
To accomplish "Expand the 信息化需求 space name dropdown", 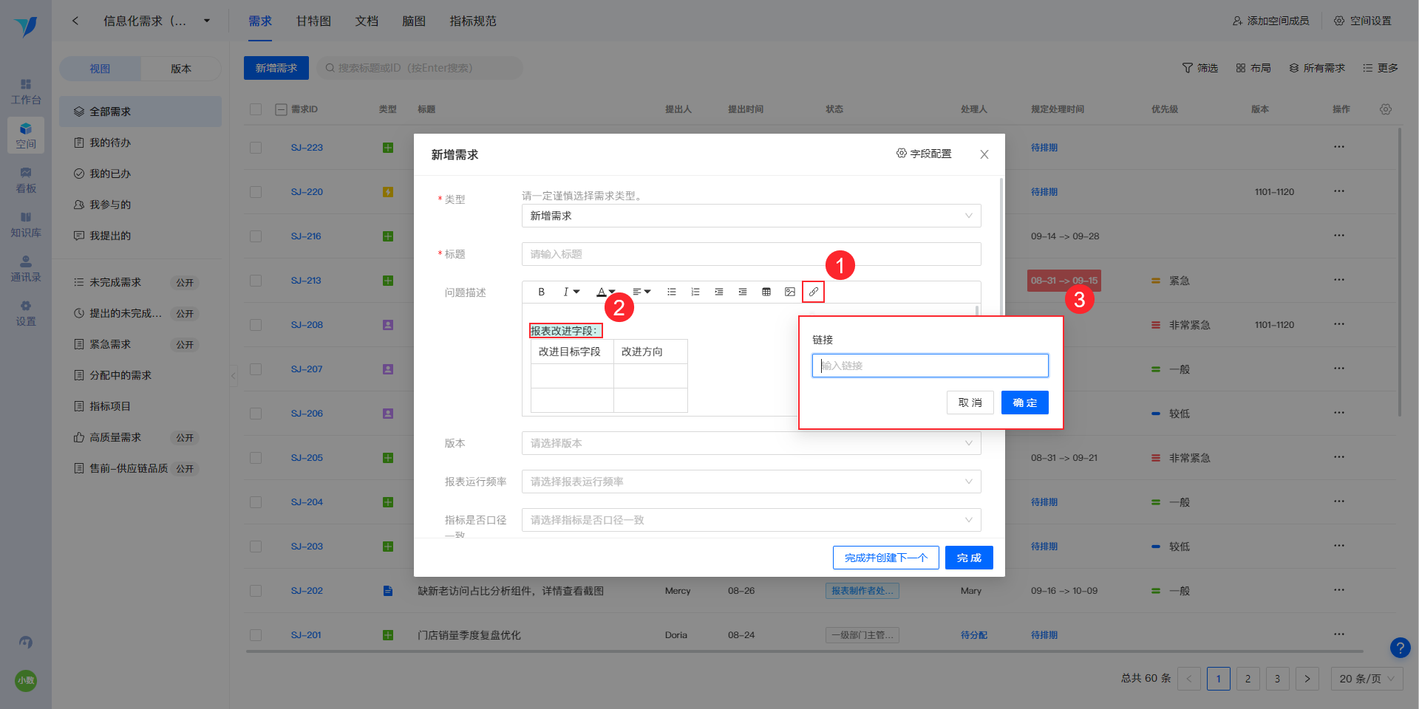I will click(x=207, y=21).
